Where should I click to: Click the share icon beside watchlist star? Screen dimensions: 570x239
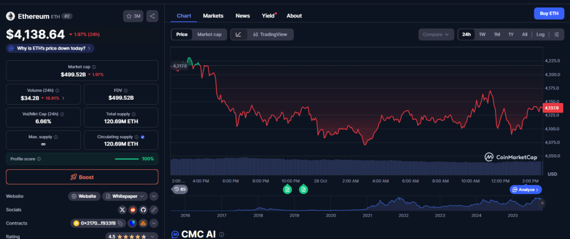click(x=153, y=16)
